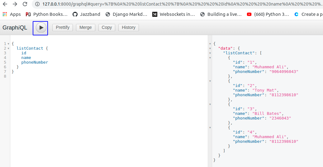
Task: Fold the "data" object in the results pane
Action: coord(210,48)
